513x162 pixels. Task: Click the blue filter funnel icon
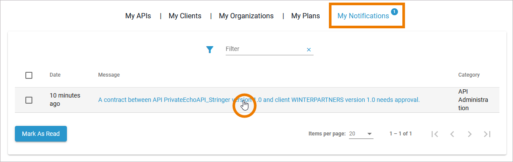210,50
